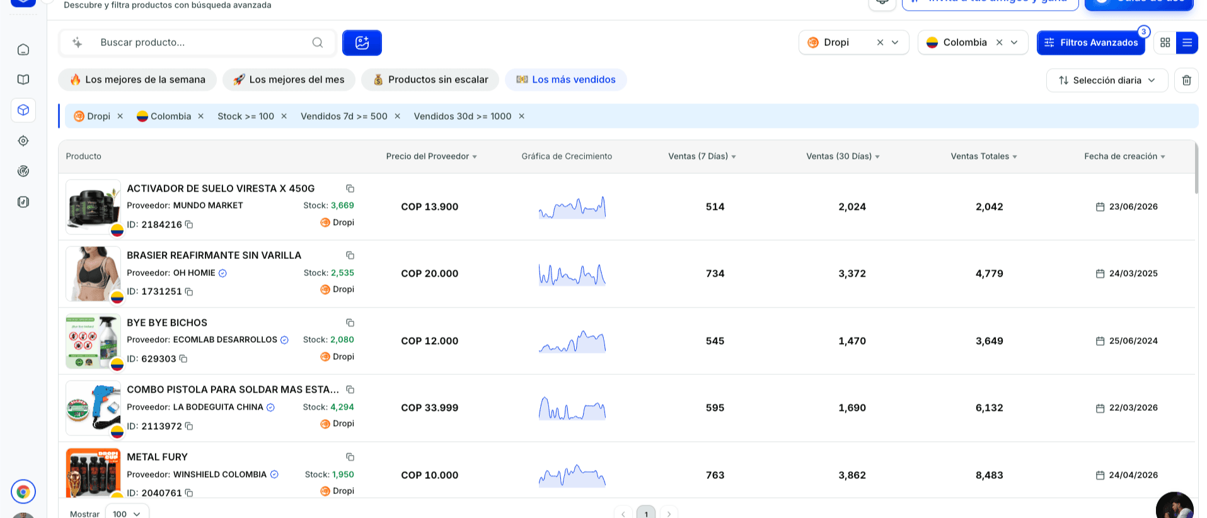Open the Selección diaria sort dropdown

[1107, 80]
